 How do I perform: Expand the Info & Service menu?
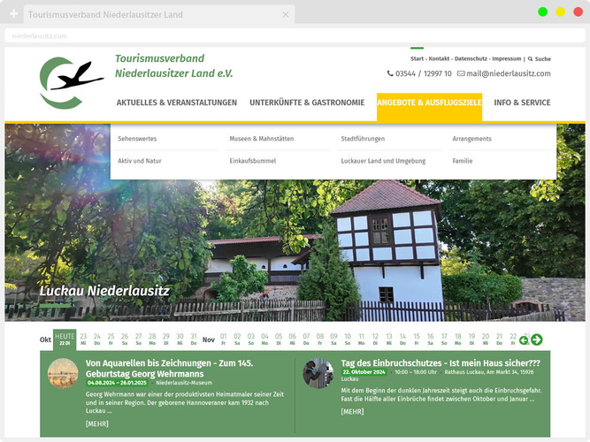(522, 103)
